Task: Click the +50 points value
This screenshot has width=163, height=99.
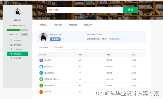Action: pyautogui.click(x=80, y=79)
